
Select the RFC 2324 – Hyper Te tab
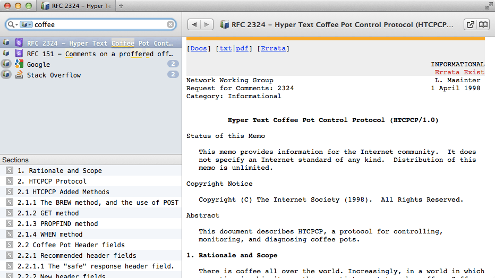[x=76, y=6]
